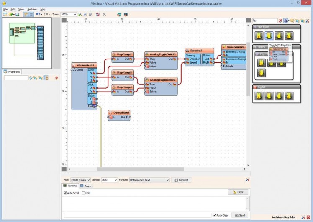Enable the Hold checkbox
Screen dimensions: 313x222
(x=83, y=193)
